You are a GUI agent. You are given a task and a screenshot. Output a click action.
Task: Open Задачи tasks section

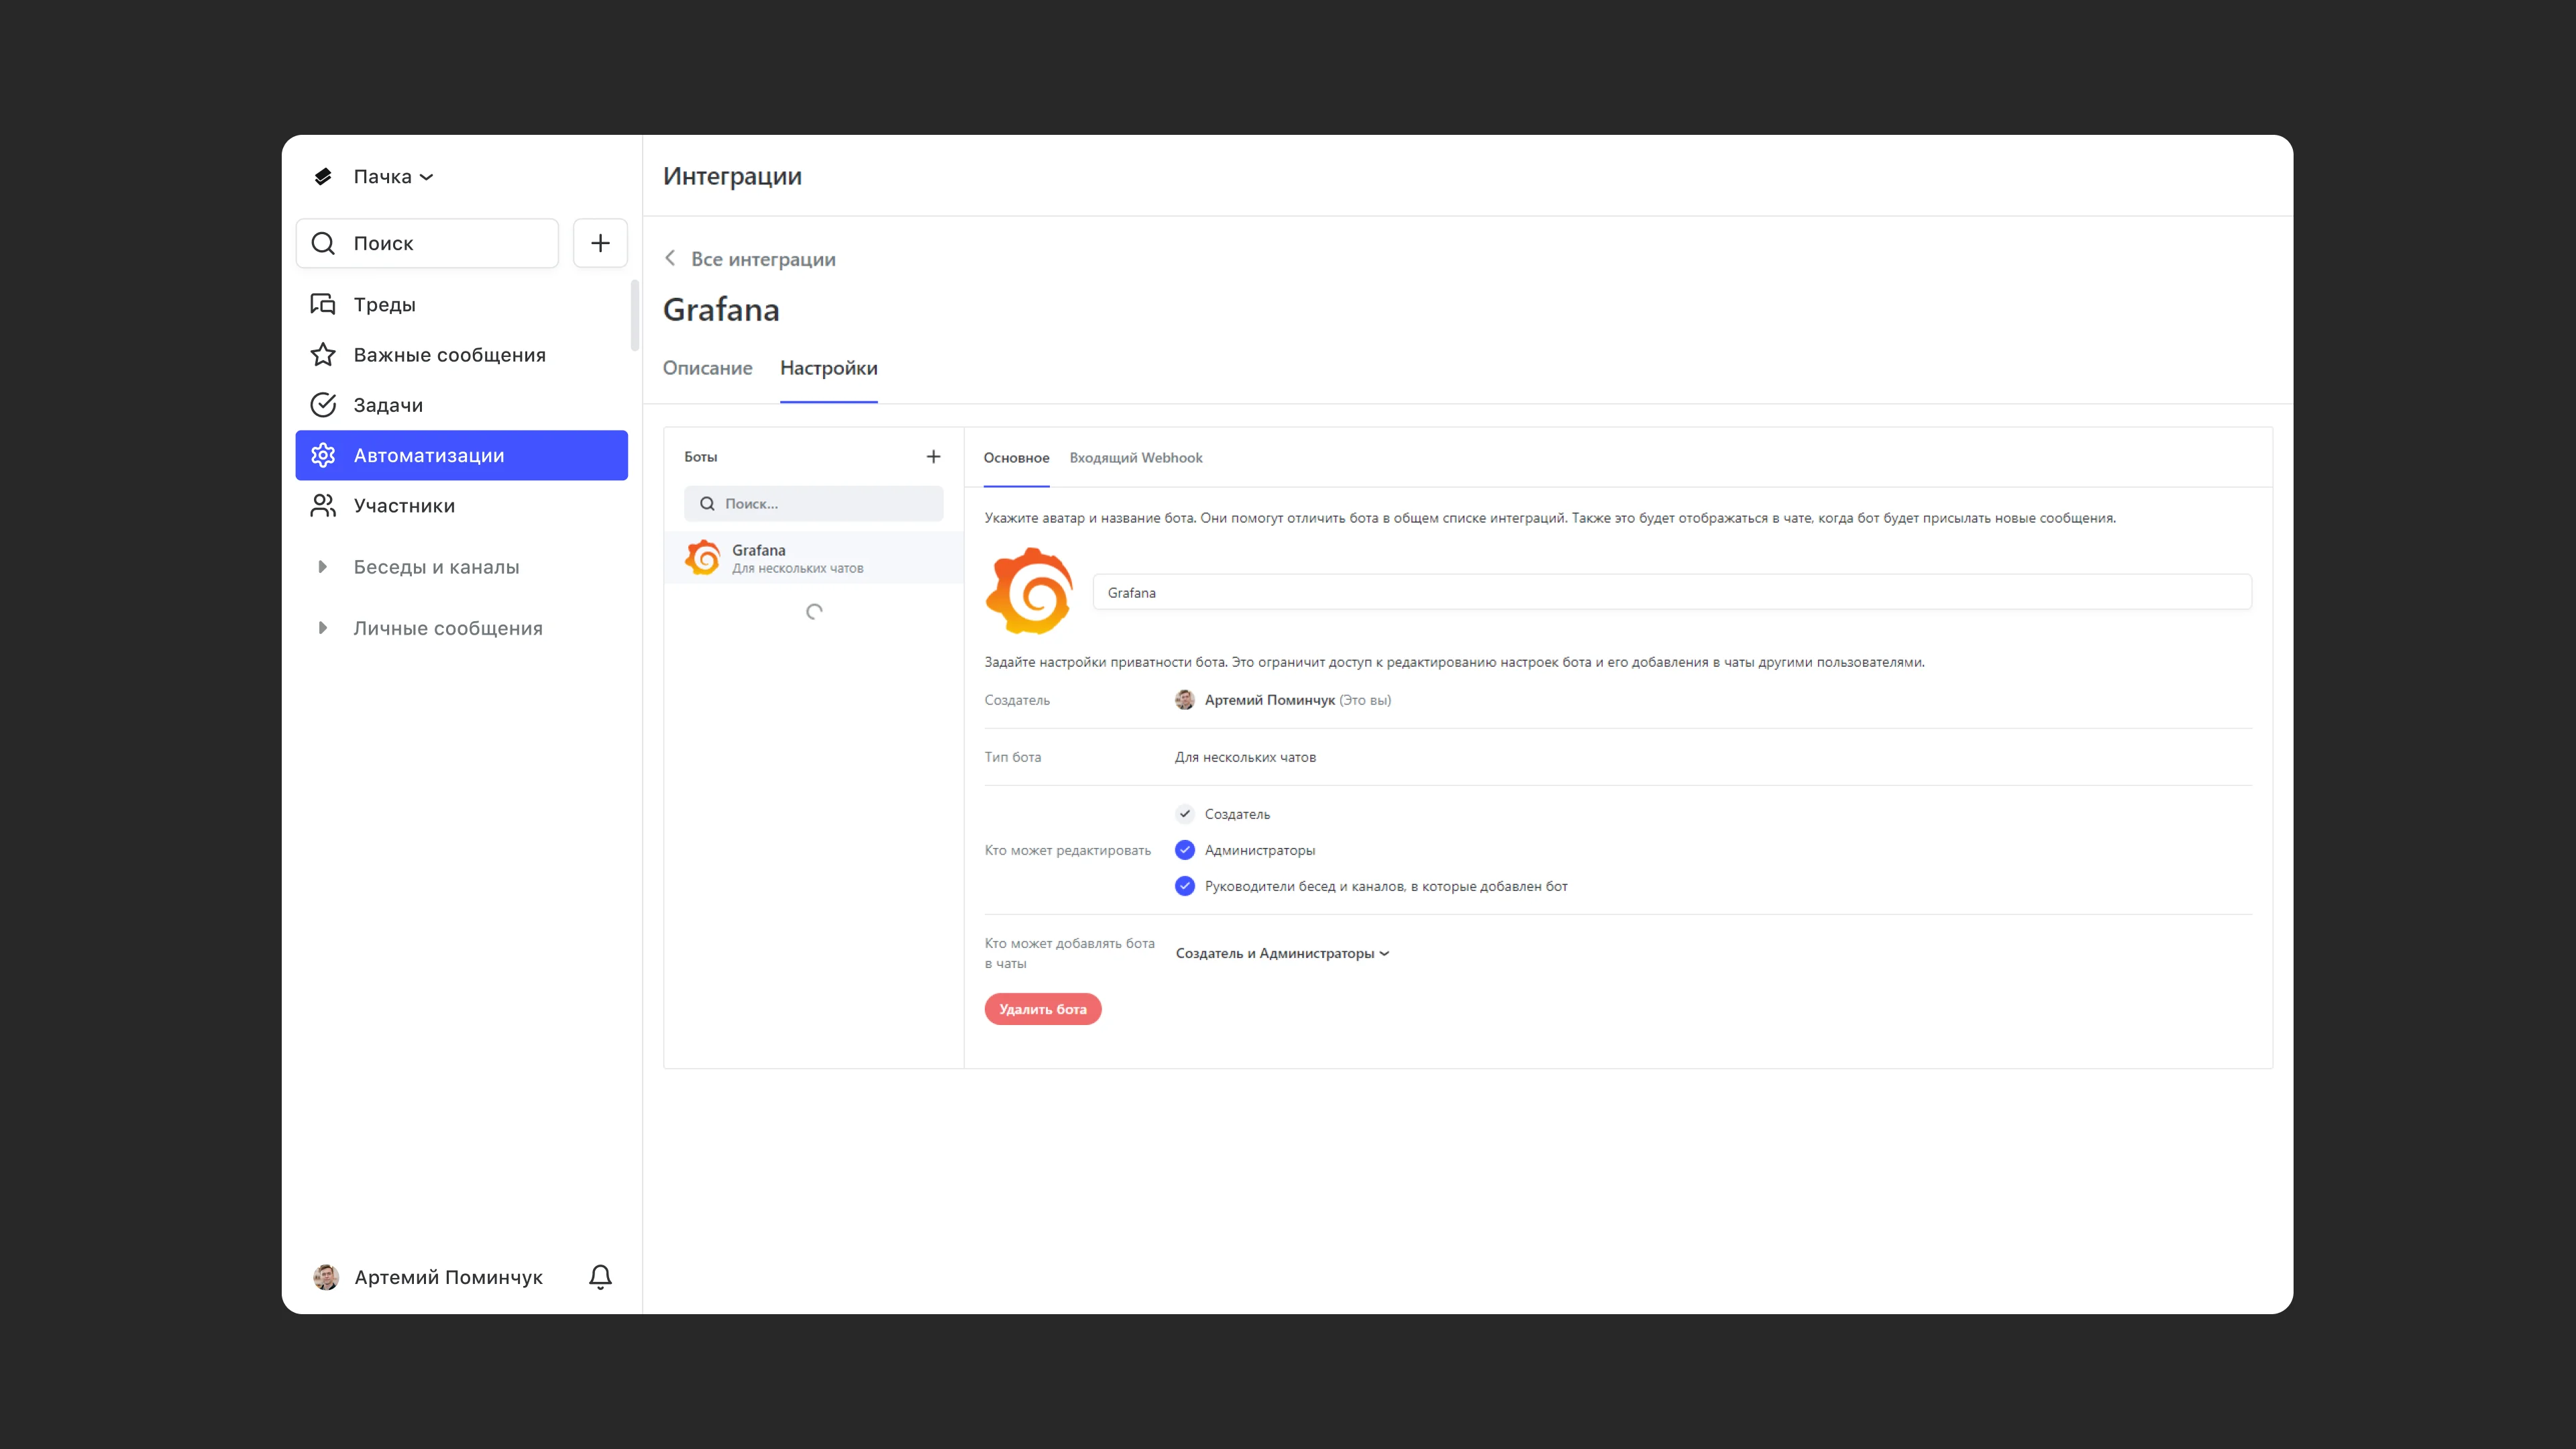click(388, 405)
